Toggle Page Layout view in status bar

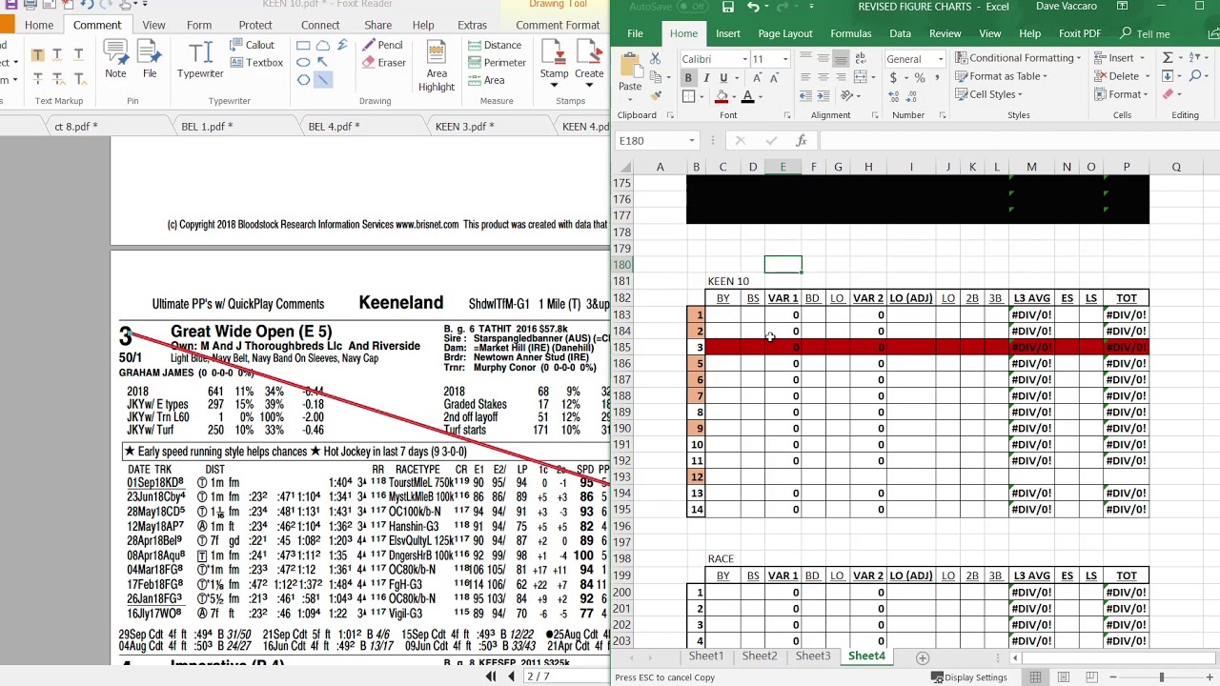tap(1064, 677)
